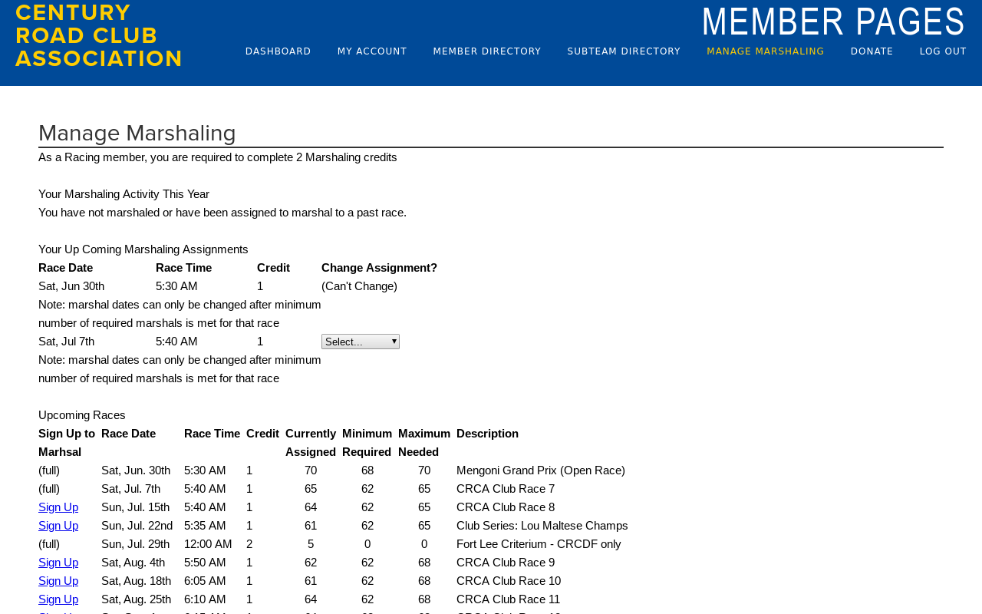Sign up for Sun, Jul. 22nd race
Image resolution: width=982 pixels, height=614 pixels.
(x=58, y=526)
